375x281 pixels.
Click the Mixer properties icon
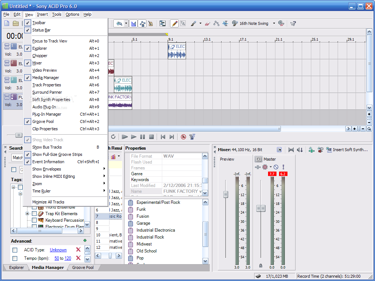point(279,150)
